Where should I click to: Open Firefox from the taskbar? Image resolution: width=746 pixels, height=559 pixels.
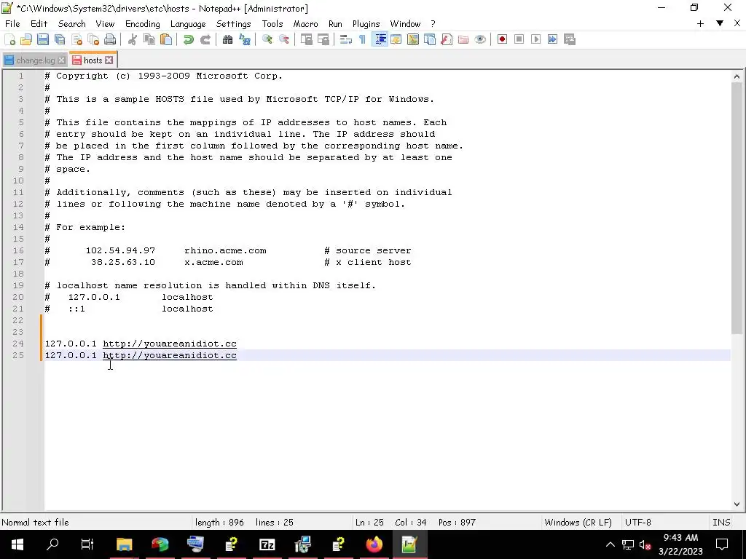[x=374, y=544]
